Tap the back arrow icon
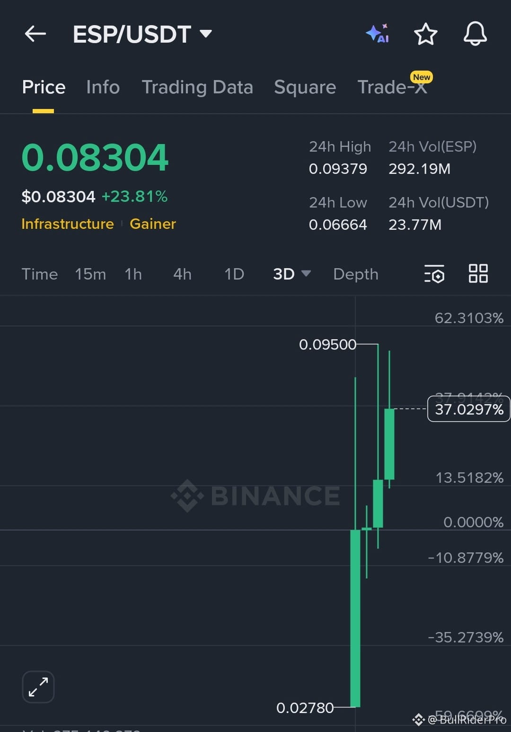511x732 pixels. coord(35,34)
